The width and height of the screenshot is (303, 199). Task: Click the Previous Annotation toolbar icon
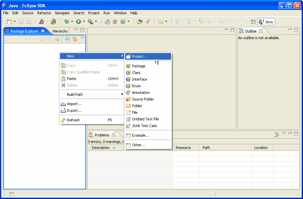190,22
